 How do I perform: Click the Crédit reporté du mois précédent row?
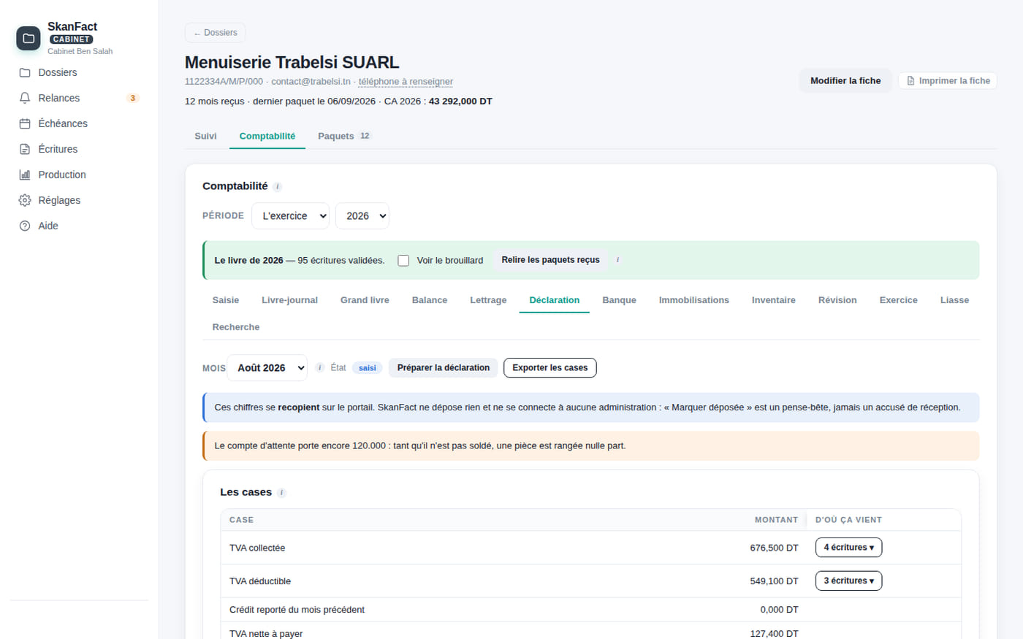590,610
